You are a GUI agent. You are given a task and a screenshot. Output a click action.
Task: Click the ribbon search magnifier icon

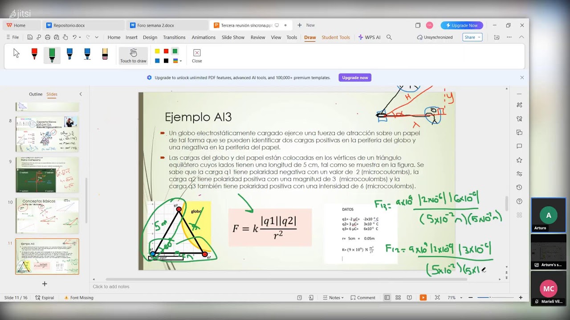tap(389, 37)
